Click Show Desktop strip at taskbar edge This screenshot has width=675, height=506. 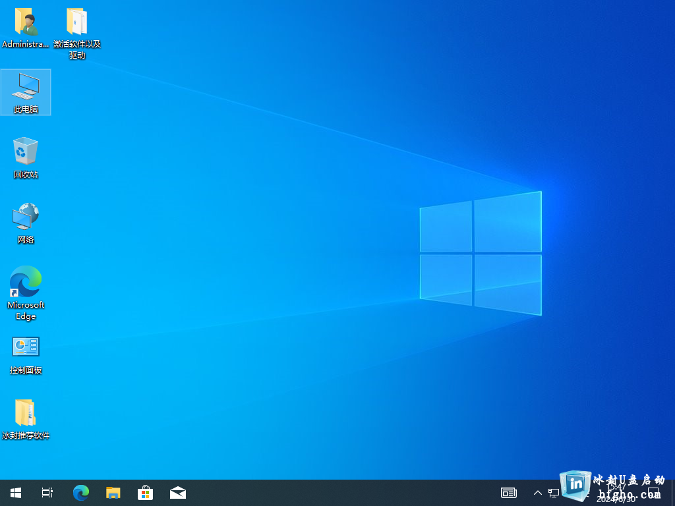tap(673, 493)
